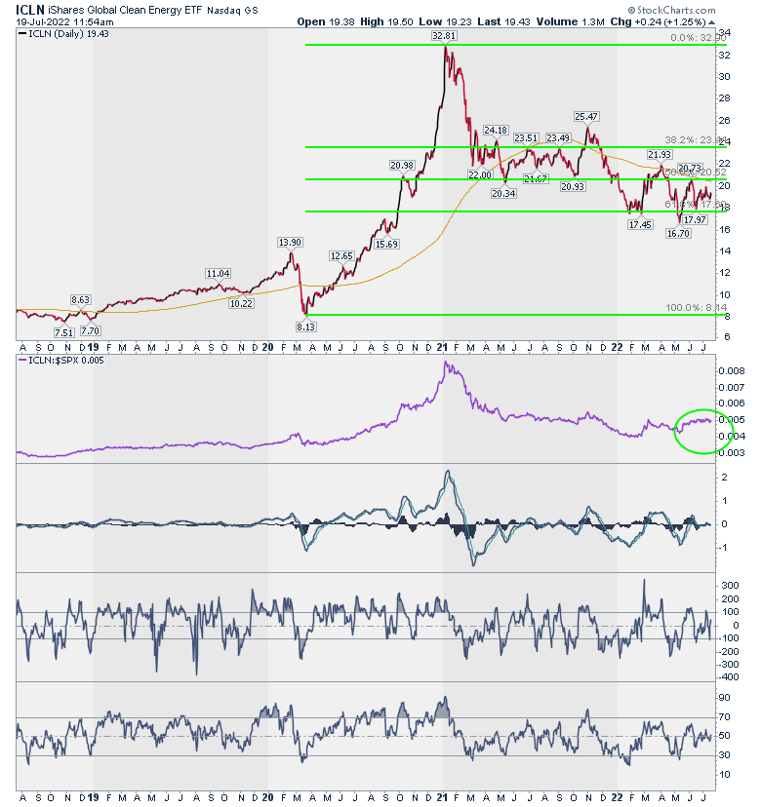Click the 13.90 price label

point(290,242)
